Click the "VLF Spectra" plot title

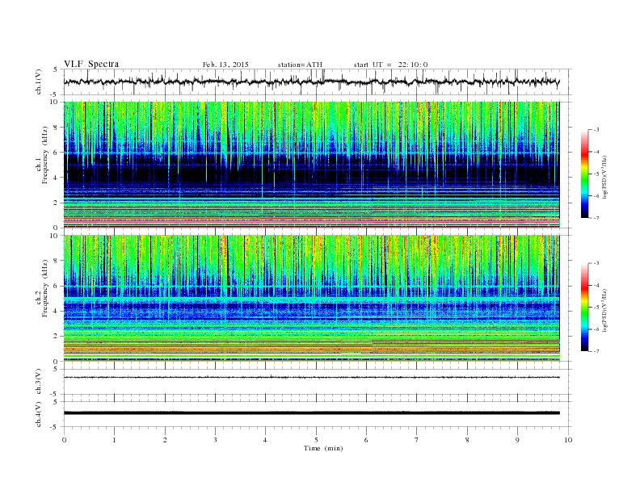tap(91, 64)
